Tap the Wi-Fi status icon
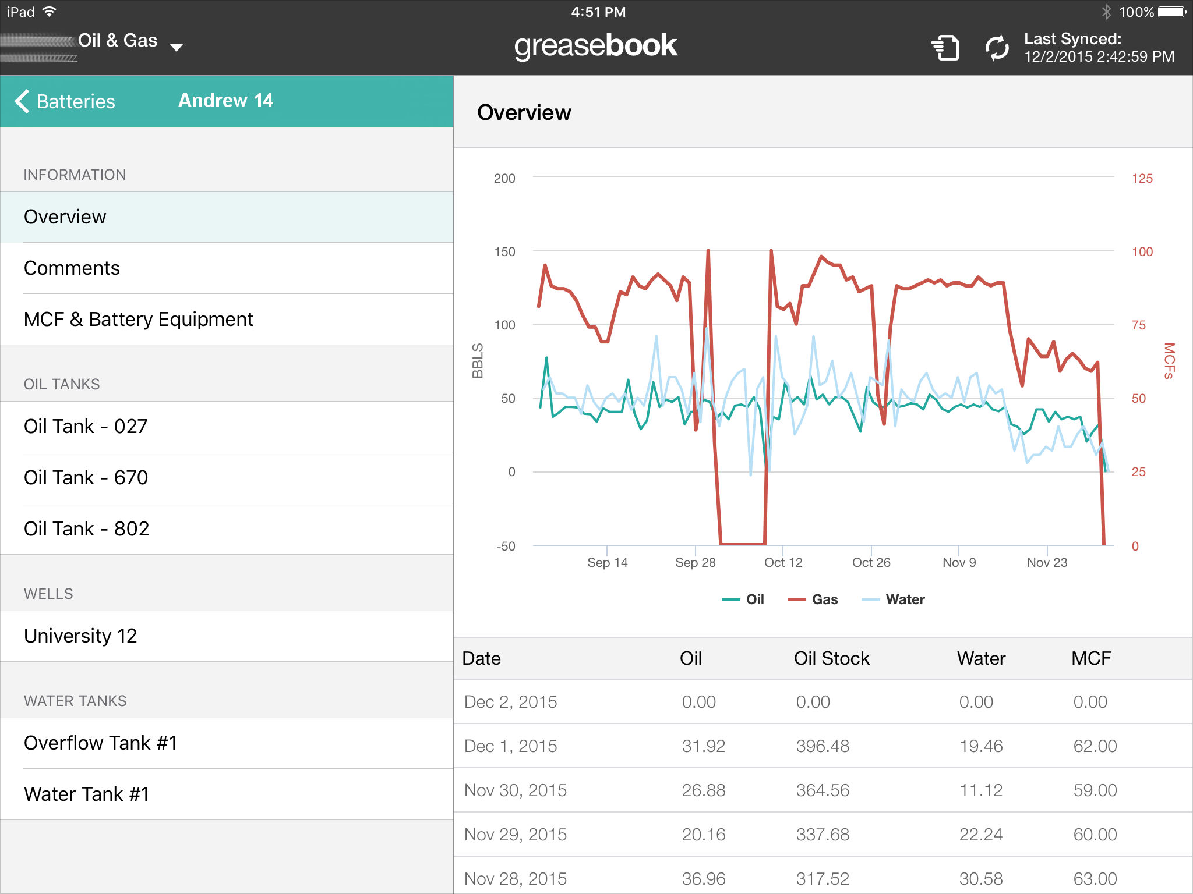 tap(50, 12)
